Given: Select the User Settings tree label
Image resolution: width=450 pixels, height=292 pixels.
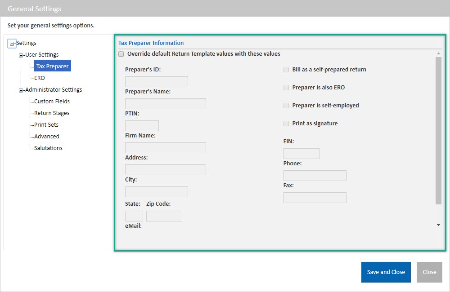Looking at the screenshot, I should pos(42,54).
